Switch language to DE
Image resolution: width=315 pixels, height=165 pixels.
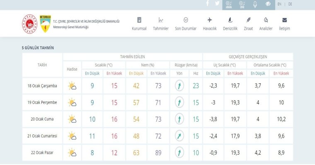pos(290,4)
